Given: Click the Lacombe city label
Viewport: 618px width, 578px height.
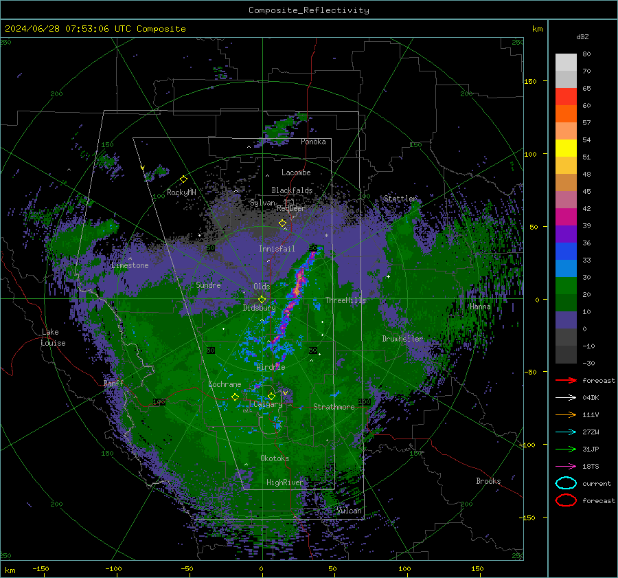Looking at the screenshot, I should tap(296, 173).
